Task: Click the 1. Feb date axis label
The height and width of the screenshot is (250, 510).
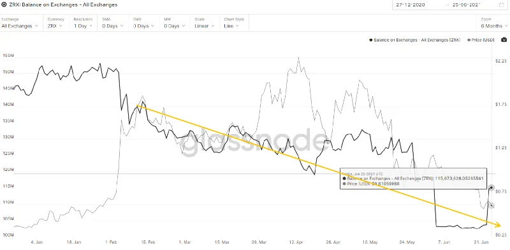Action: pyautogui.click(x=111, y=242)
